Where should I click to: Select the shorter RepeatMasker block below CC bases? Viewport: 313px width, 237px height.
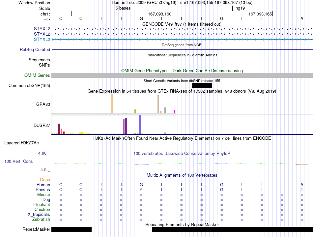[x=71, y=229]
